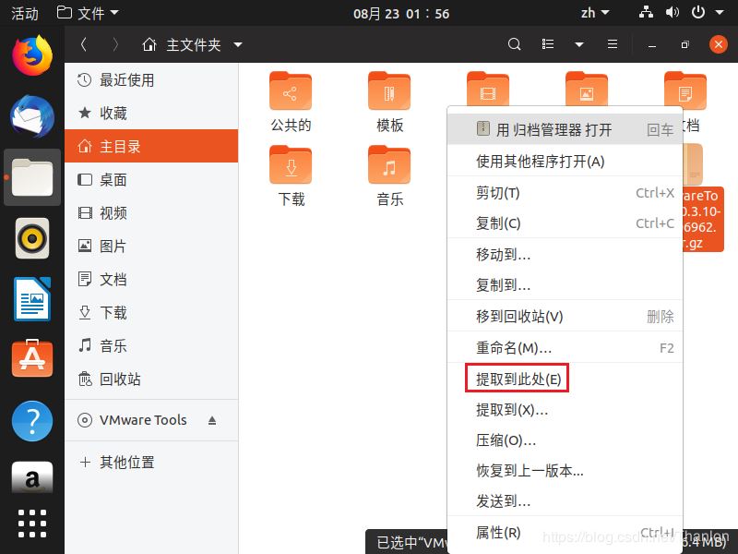
Task: Expand the 主文件夹 path dropdown
Action: [x=238, y=44]
